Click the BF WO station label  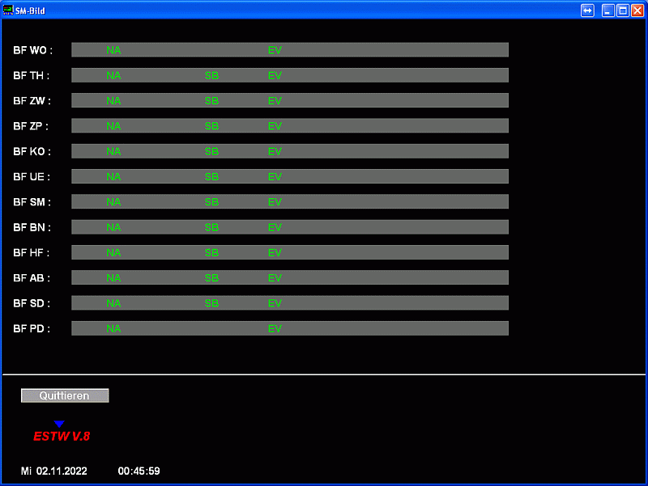tap(32, 50)
